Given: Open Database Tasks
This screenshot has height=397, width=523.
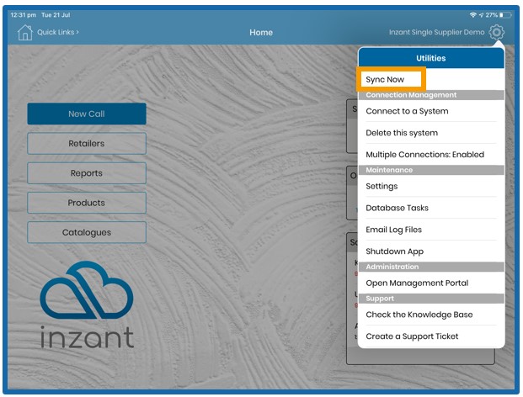Looking at the screenshot, I should 431,208.
